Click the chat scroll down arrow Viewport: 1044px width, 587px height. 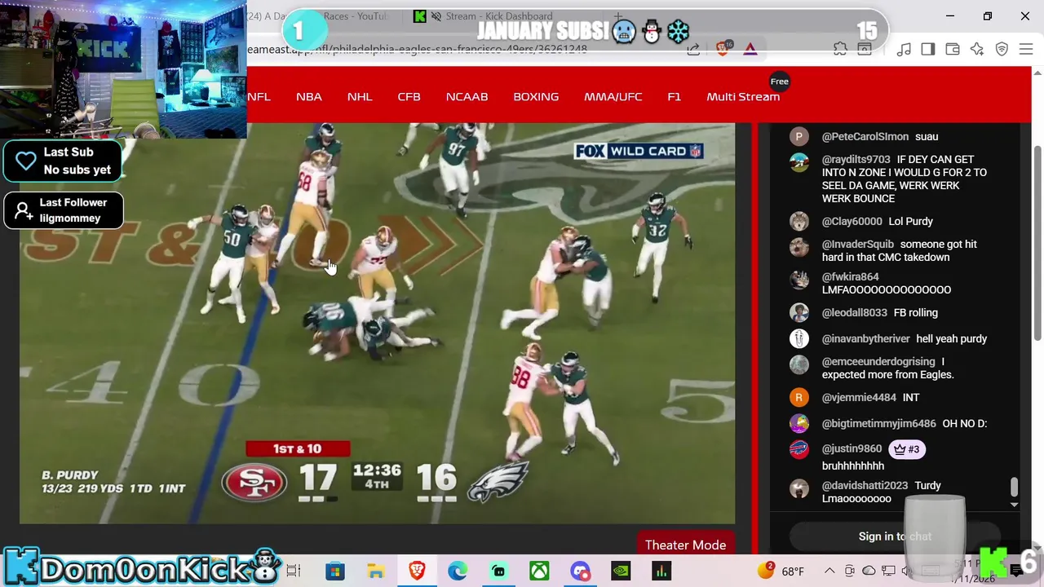pos(1014,505)
